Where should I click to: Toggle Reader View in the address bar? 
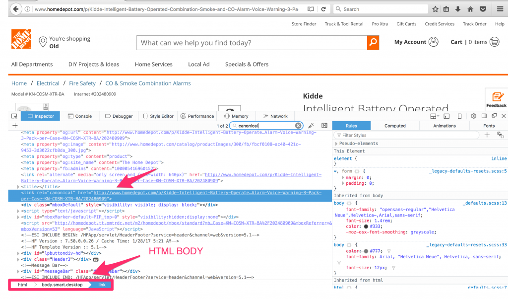click(x=311, y=9)
